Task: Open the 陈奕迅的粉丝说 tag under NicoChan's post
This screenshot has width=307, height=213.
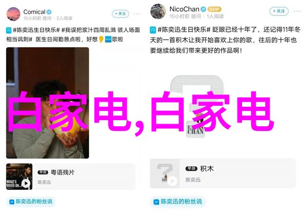Action: coord(178,201)
